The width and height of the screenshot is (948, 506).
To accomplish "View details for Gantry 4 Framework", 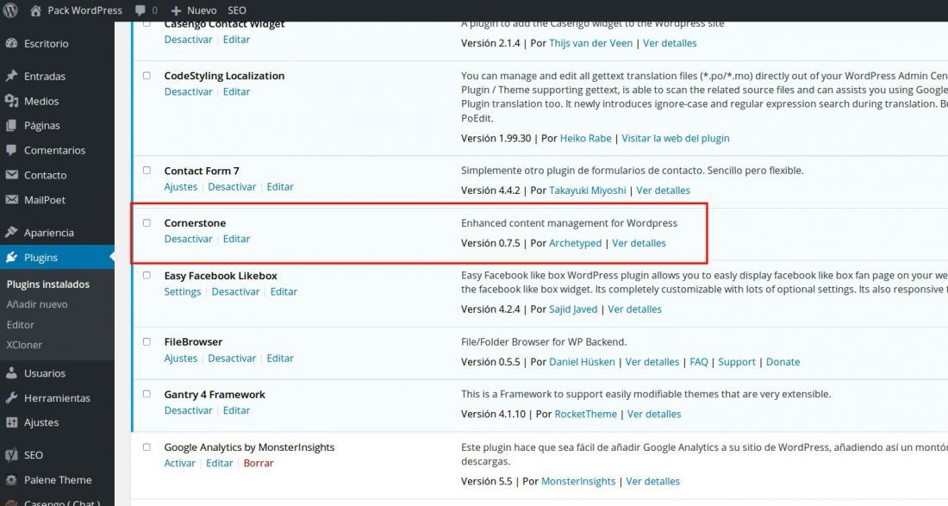I will pyautogui.click(x=653, y=414).
